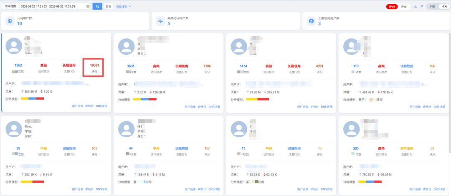Click the analysis model color bar on card 4951
The image size is (451, 196).
pyautogui.click(x=257, y=99)
